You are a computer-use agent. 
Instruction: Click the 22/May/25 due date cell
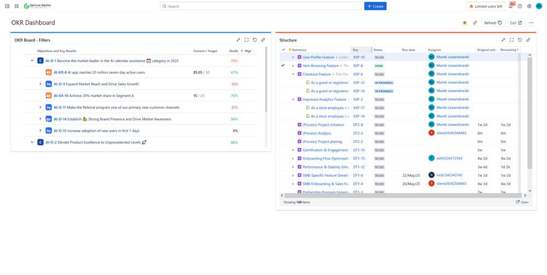tap(411, 175)
